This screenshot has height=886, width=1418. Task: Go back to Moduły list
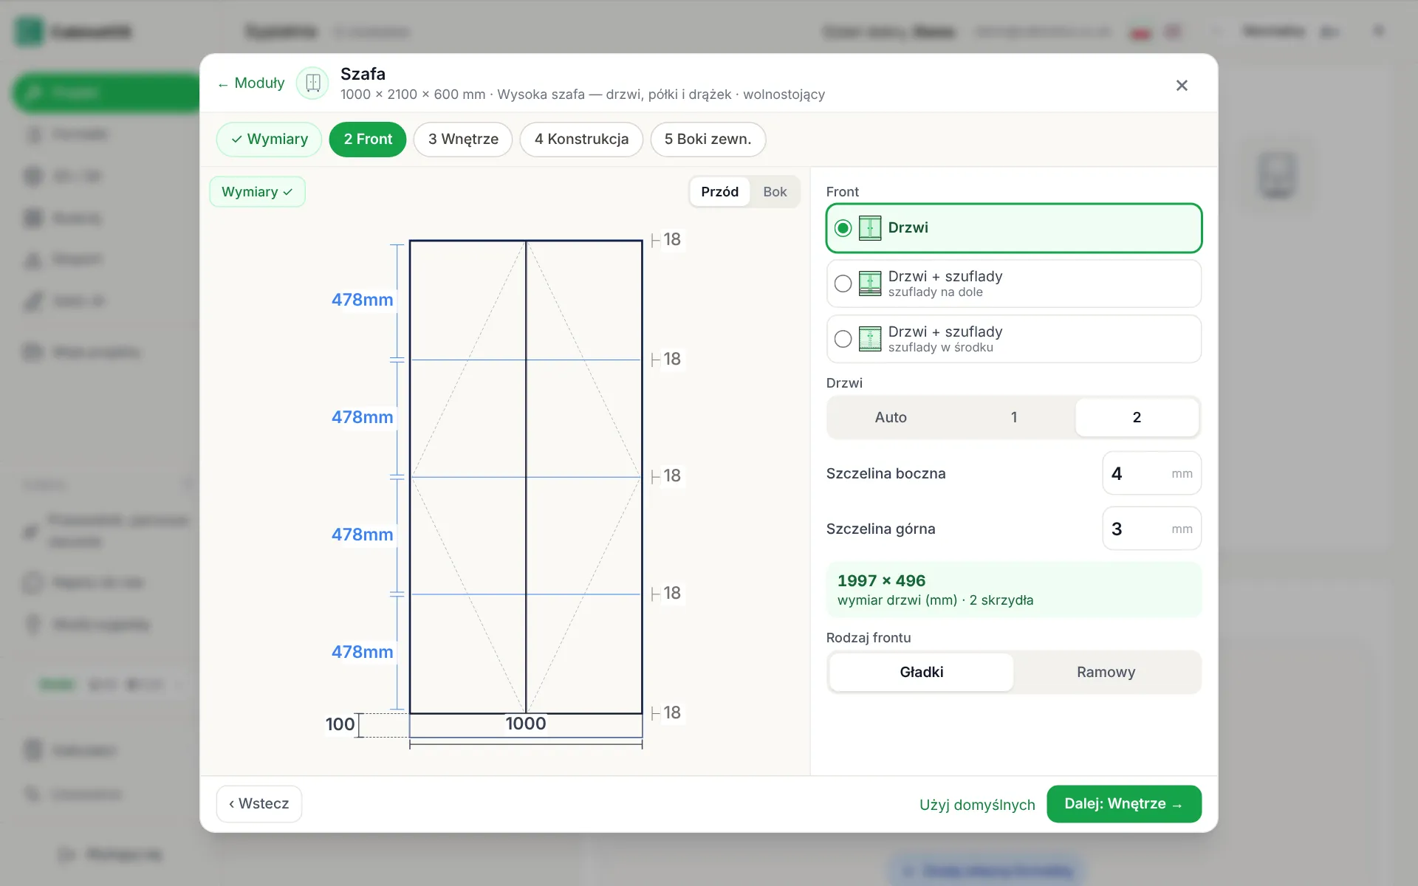click(251, 83)
